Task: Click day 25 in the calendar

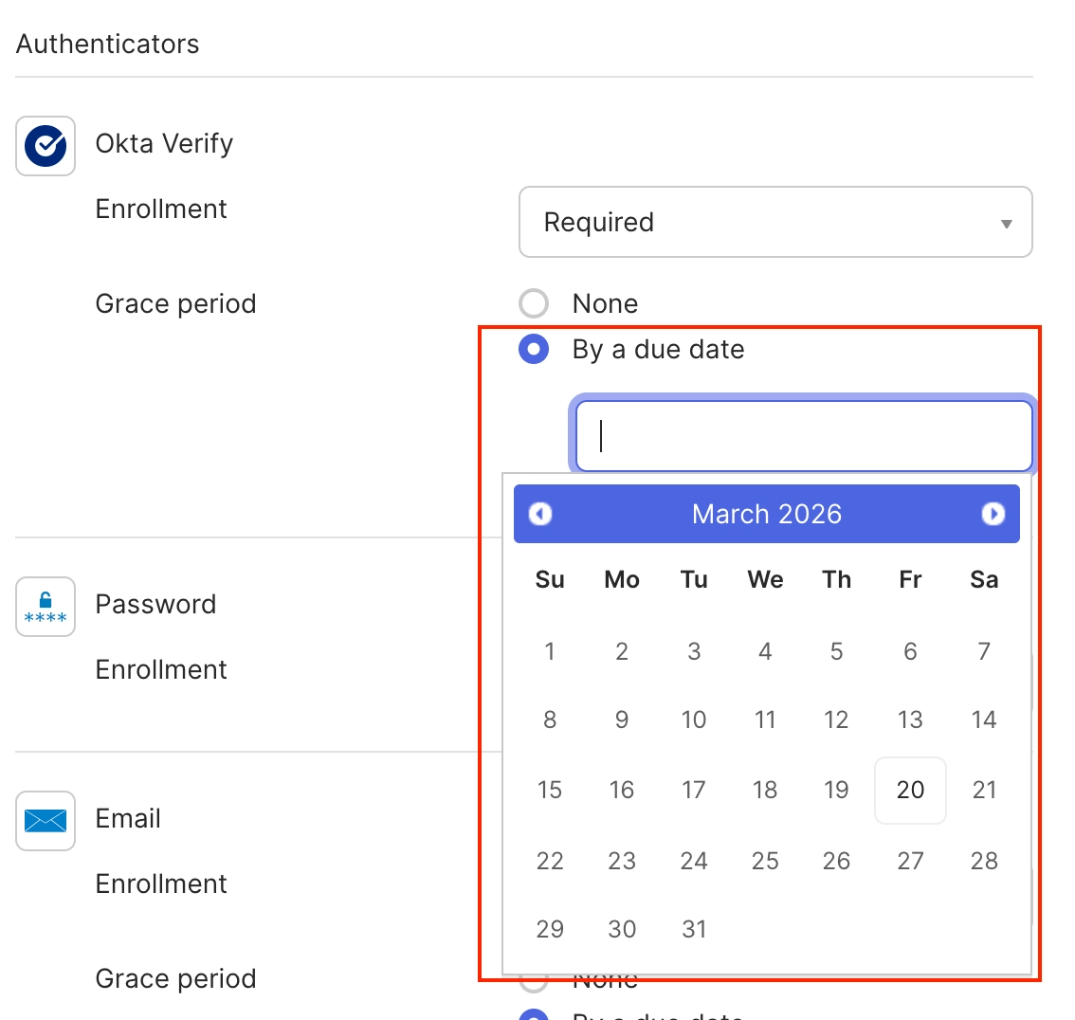Action: 765,861
